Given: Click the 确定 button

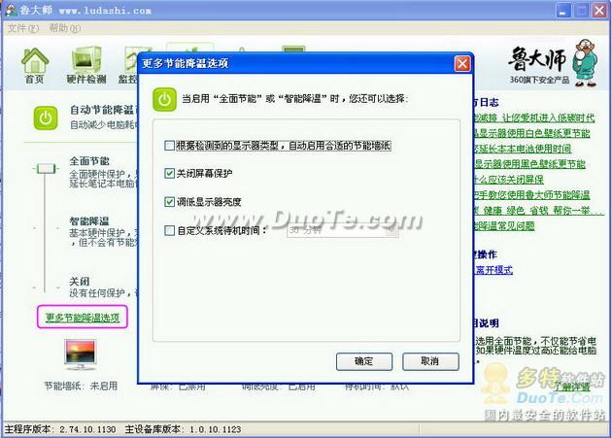Looking at the screenshot, I should coord(364,361).
